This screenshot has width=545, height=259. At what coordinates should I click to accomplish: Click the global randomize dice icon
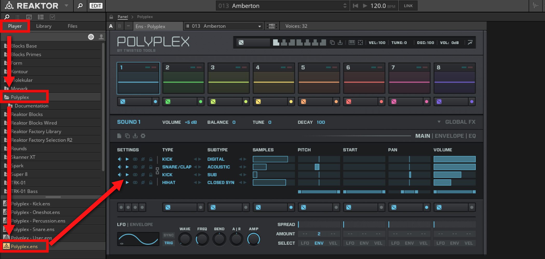pyautogui.click(x=241, y=42)
